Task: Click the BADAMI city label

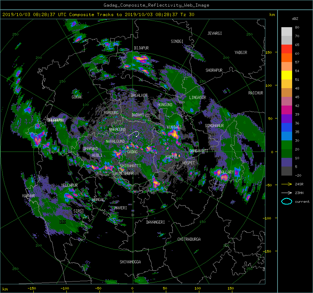Action: (138, 115)
